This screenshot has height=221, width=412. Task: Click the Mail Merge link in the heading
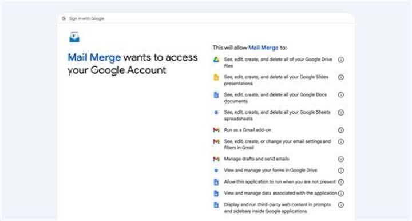[x=94, y=57]
